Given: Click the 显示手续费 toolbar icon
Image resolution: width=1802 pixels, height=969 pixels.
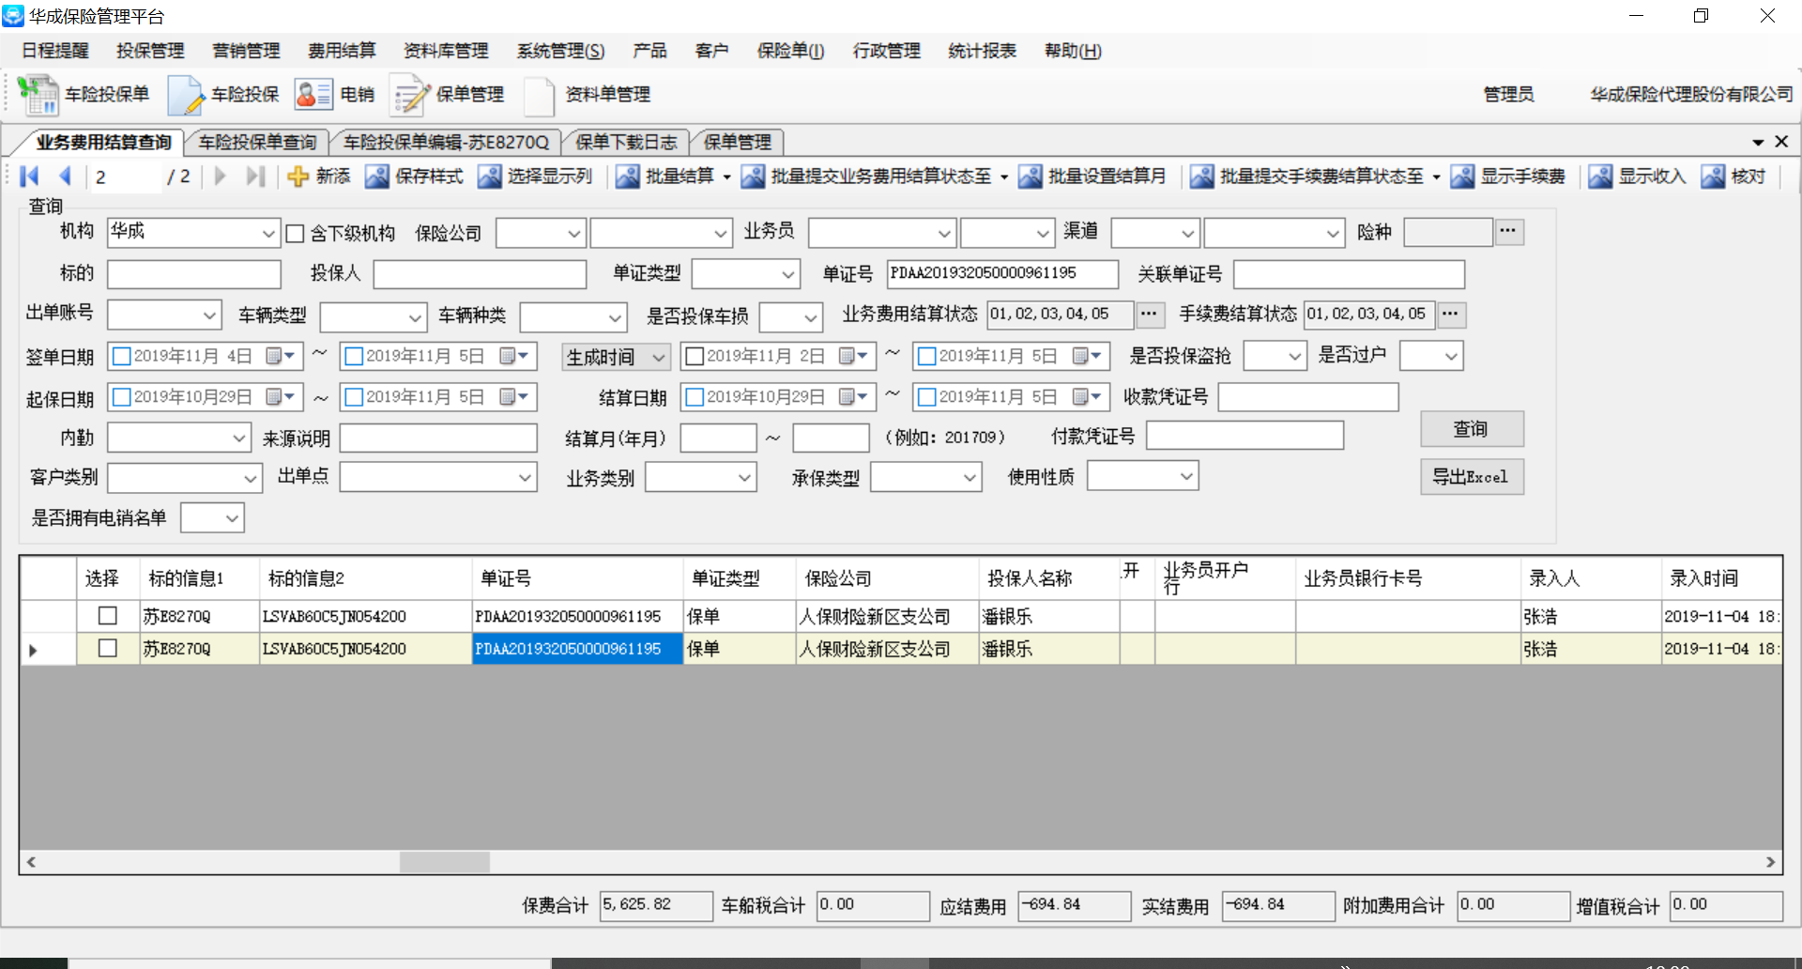Looking at the screenshot, I should pos(1462,177).
